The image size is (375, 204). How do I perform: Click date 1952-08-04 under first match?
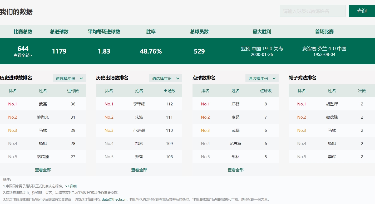tap(324, 55)
